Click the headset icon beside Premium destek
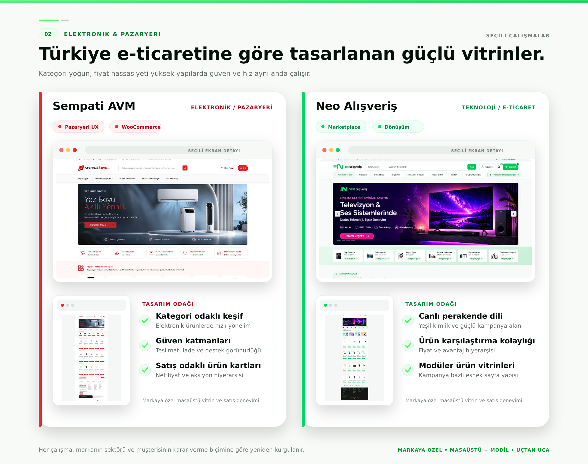Screen dimensions: 588x464 [185, 253]
